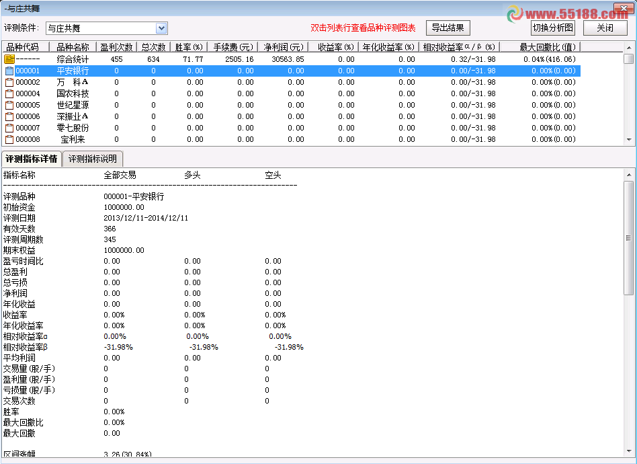Click the icon beside stock 000007
The width and height of the screenshot is (637, 464).
(x=9, y=128)
